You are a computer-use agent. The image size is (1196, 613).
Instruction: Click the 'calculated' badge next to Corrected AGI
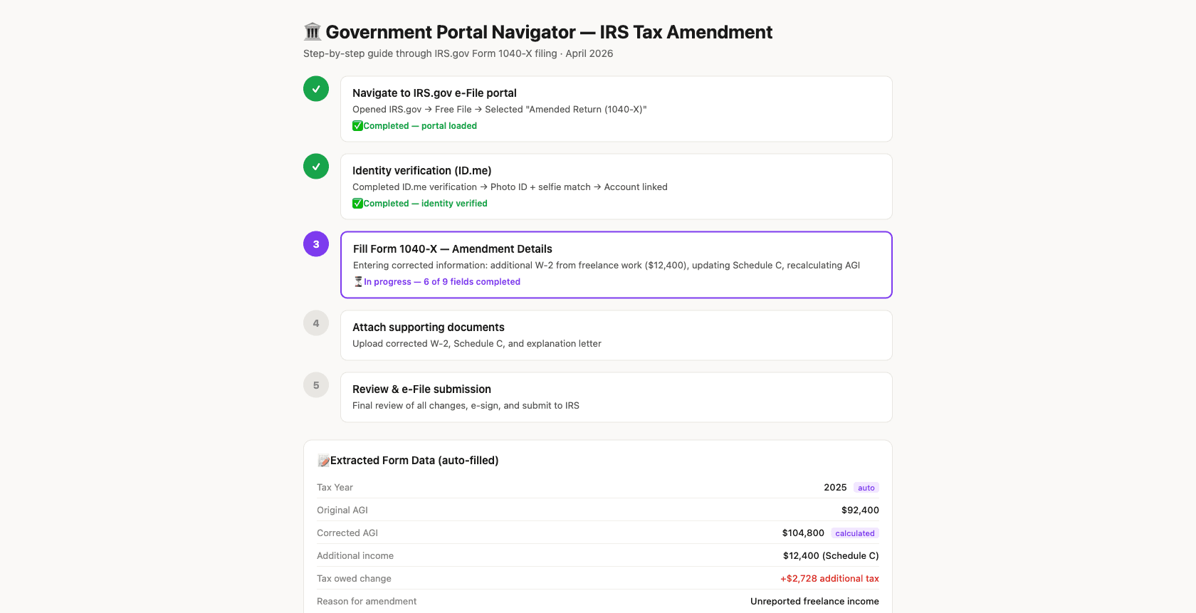pos(855,533)
